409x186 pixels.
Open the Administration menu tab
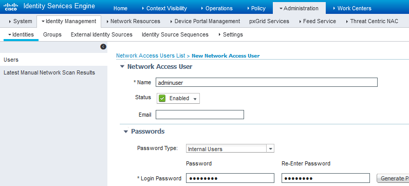[299, 8]
